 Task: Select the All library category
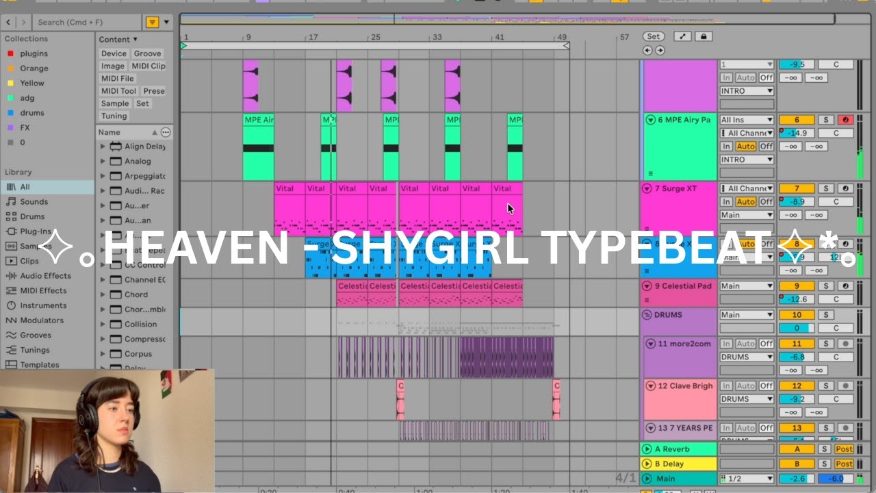(x=47, y=187)
